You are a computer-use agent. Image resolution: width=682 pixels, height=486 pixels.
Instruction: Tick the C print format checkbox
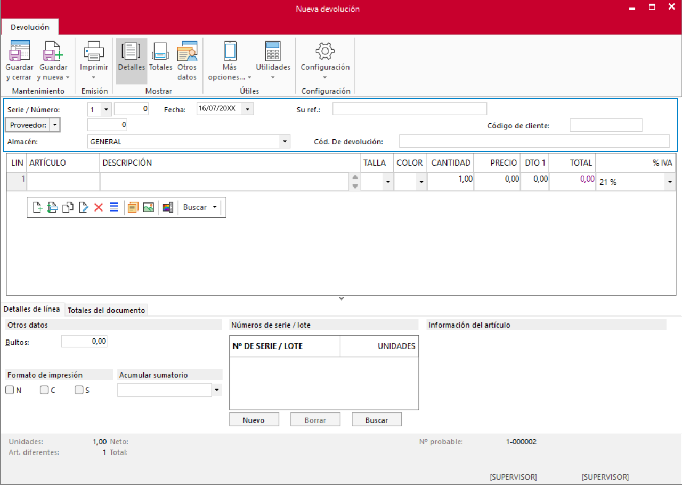click(44, 390)
